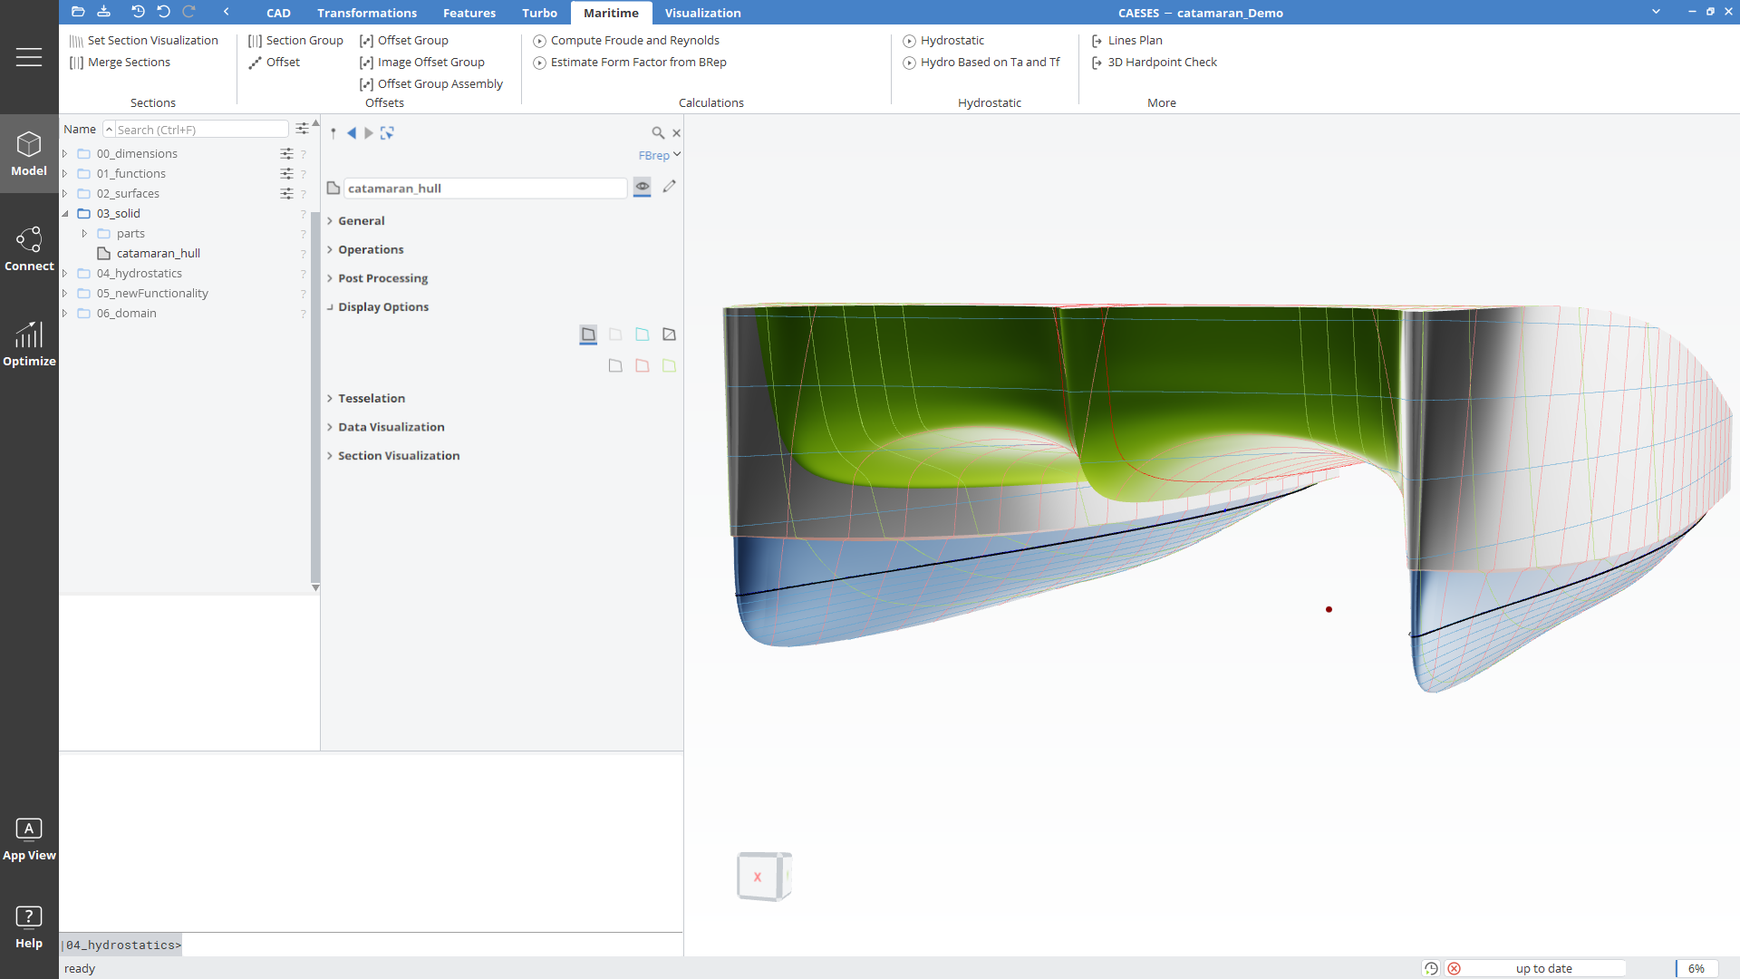
Task: Switch to the Visualization tab
Action: (702, 13)
